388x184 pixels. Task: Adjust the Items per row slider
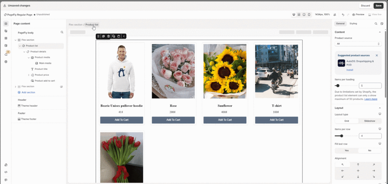point(342,136)
